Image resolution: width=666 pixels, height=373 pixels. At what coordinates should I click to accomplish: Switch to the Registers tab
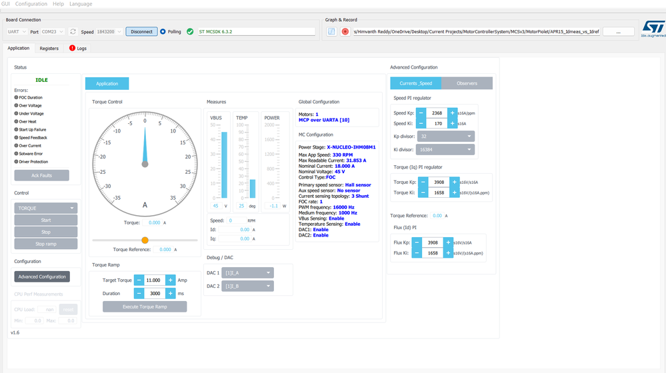coord(49,49)
